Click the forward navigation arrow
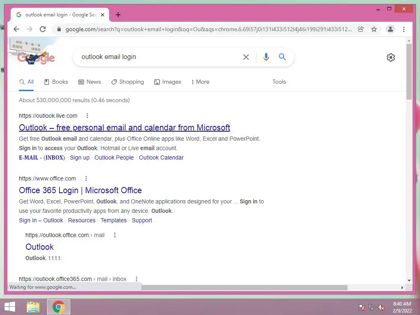420x315 pixels. [x=30, y=29]
